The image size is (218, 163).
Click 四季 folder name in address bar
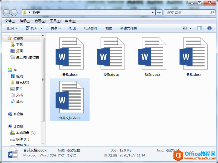pos(36,12)
